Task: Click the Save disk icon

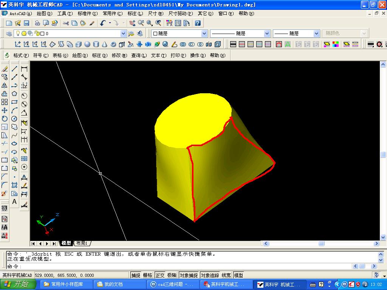Action: point(26,23)
